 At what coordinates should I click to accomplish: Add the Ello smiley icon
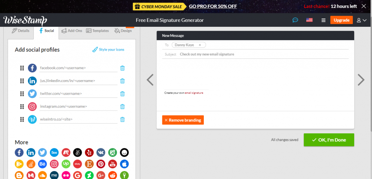pyautogui.click(x=124, y=153)
